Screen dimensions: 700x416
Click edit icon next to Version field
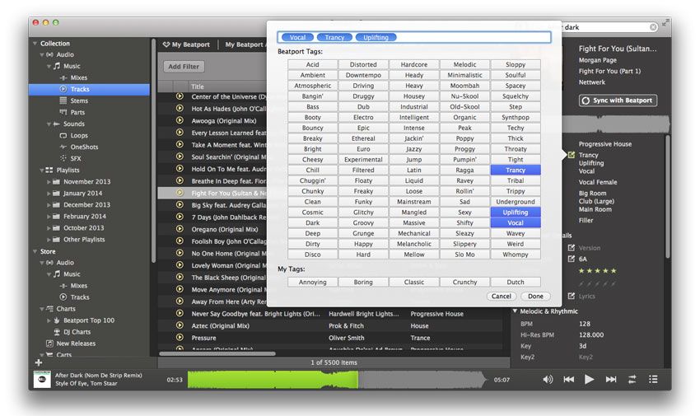pyautogui.click(x=572, y=248)
